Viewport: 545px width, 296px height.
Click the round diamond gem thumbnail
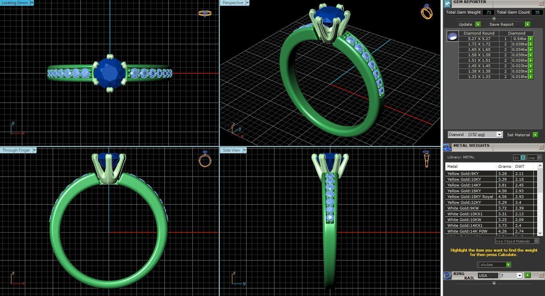tap(452, 36)
